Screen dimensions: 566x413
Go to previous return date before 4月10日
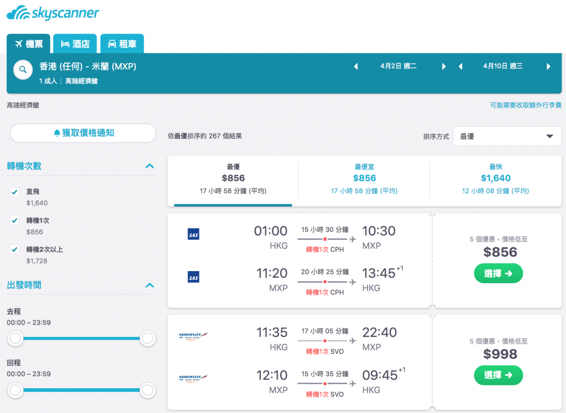click(x=460, y=66)
